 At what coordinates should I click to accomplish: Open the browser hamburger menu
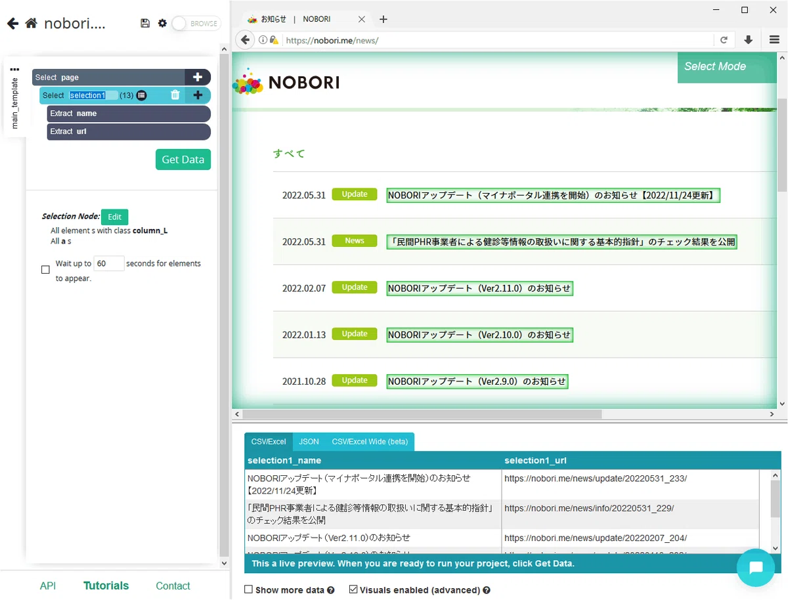tap(774, 40)
